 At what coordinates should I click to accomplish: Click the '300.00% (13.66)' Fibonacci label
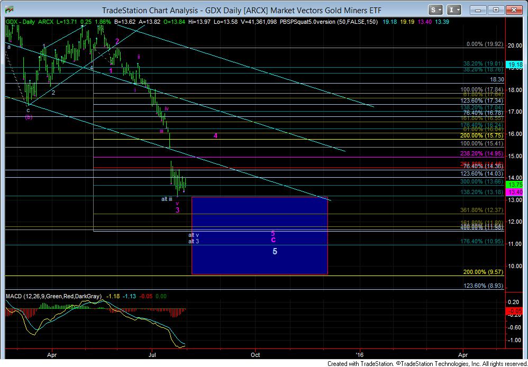point(482,181)
